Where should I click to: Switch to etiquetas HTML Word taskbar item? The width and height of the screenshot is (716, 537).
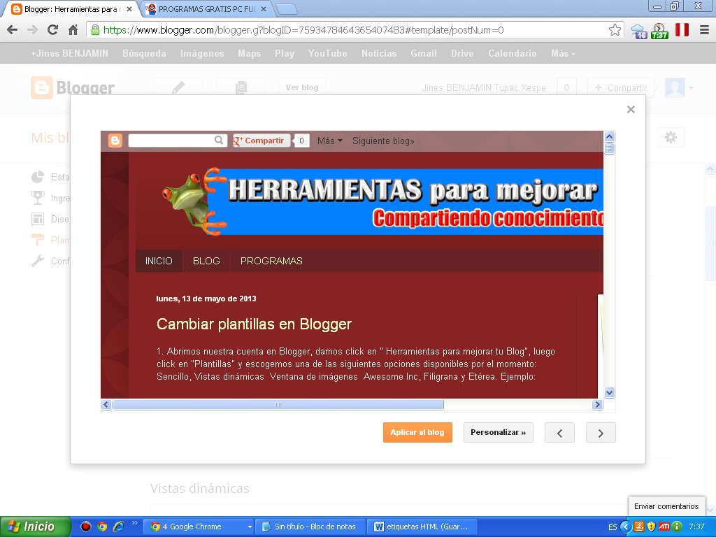click(422, 527)
